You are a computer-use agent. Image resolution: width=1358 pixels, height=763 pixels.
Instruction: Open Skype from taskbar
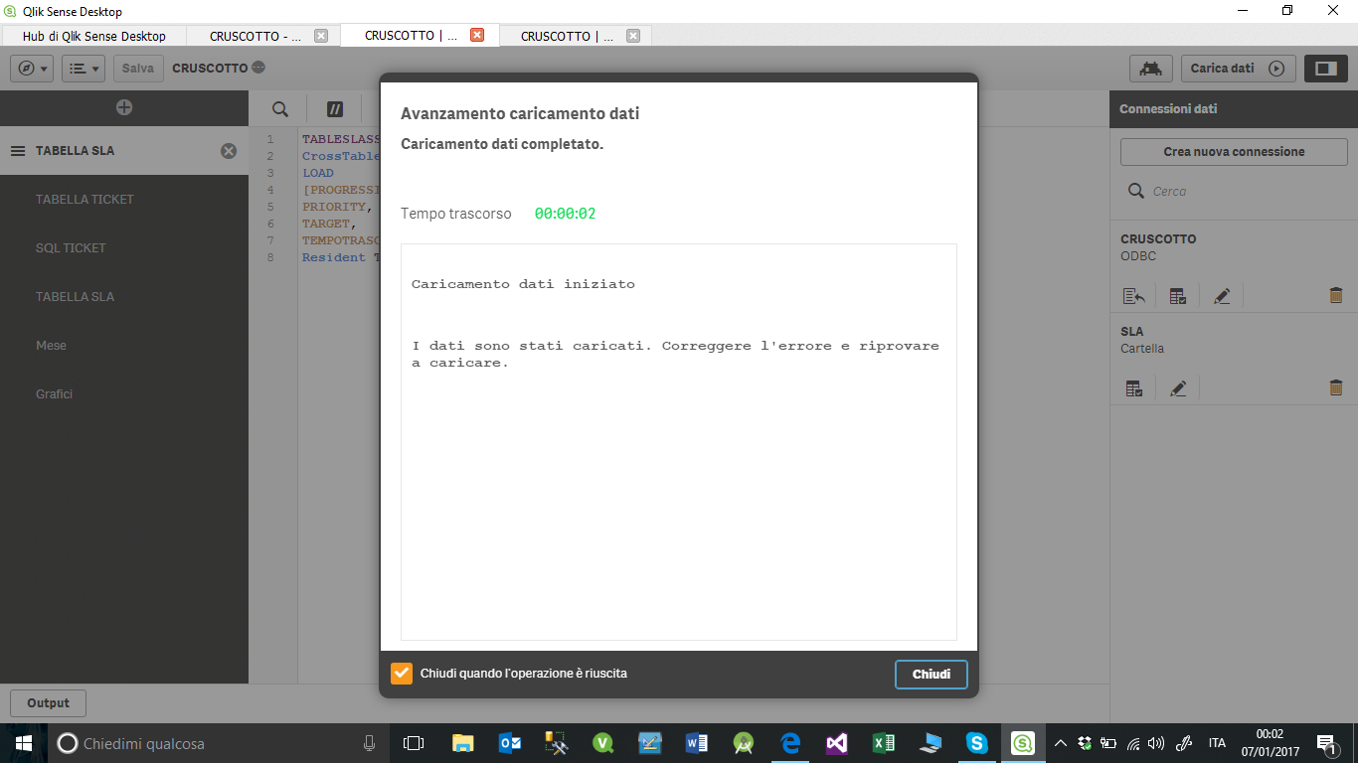977,743
